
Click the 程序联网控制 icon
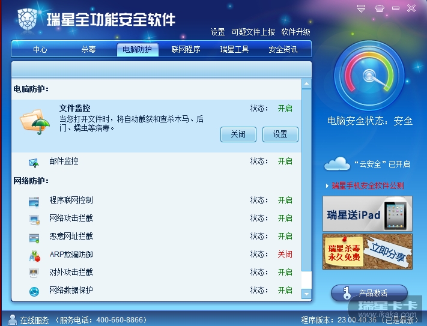pyautogui.click(x=34, y=202)
